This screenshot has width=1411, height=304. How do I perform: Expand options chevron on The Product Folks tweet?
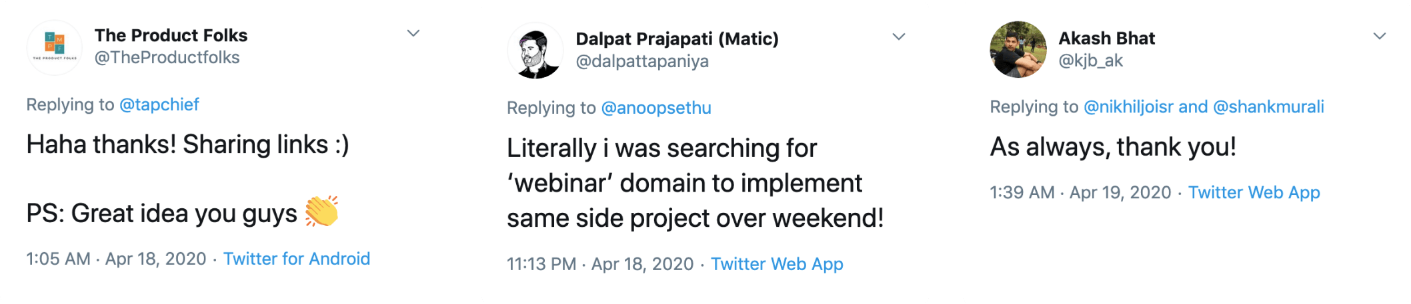pyautogui.click(x=413, y=33)
